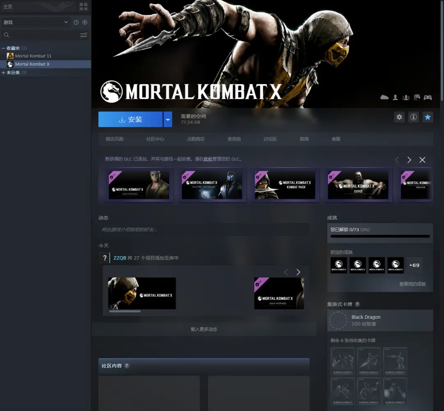Open install options dropdown arrow
Screen dimensions: 444x411
click(x=168, y=119)
